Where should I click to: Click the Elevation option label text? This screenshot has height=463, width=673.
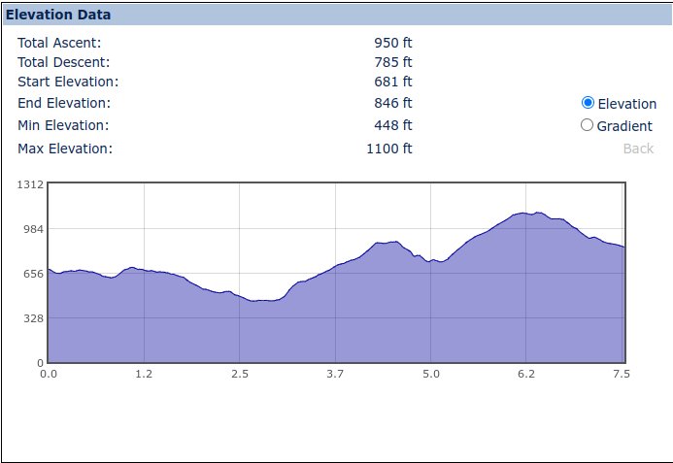pos(627,104)
